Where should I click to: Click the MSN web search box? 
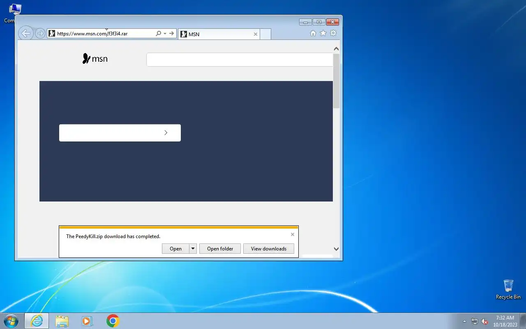point(240,60)
